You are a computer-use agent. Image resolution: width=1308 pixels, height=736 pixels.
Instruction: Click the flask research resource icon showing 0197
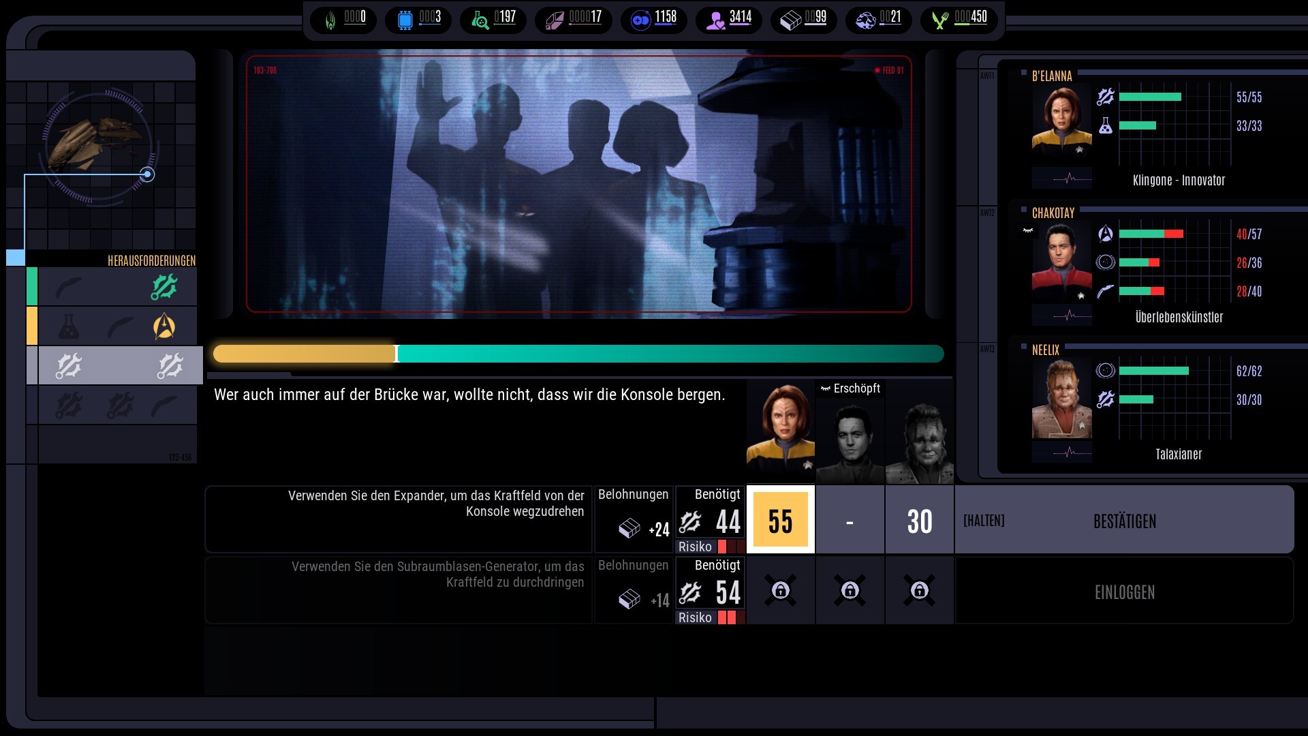[480, 20]
